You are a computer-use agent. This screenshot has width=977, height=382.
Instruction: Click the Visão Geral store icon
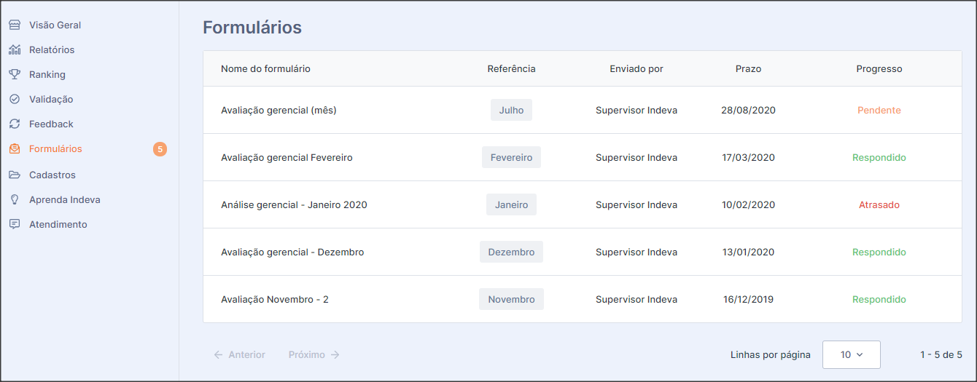15,25
